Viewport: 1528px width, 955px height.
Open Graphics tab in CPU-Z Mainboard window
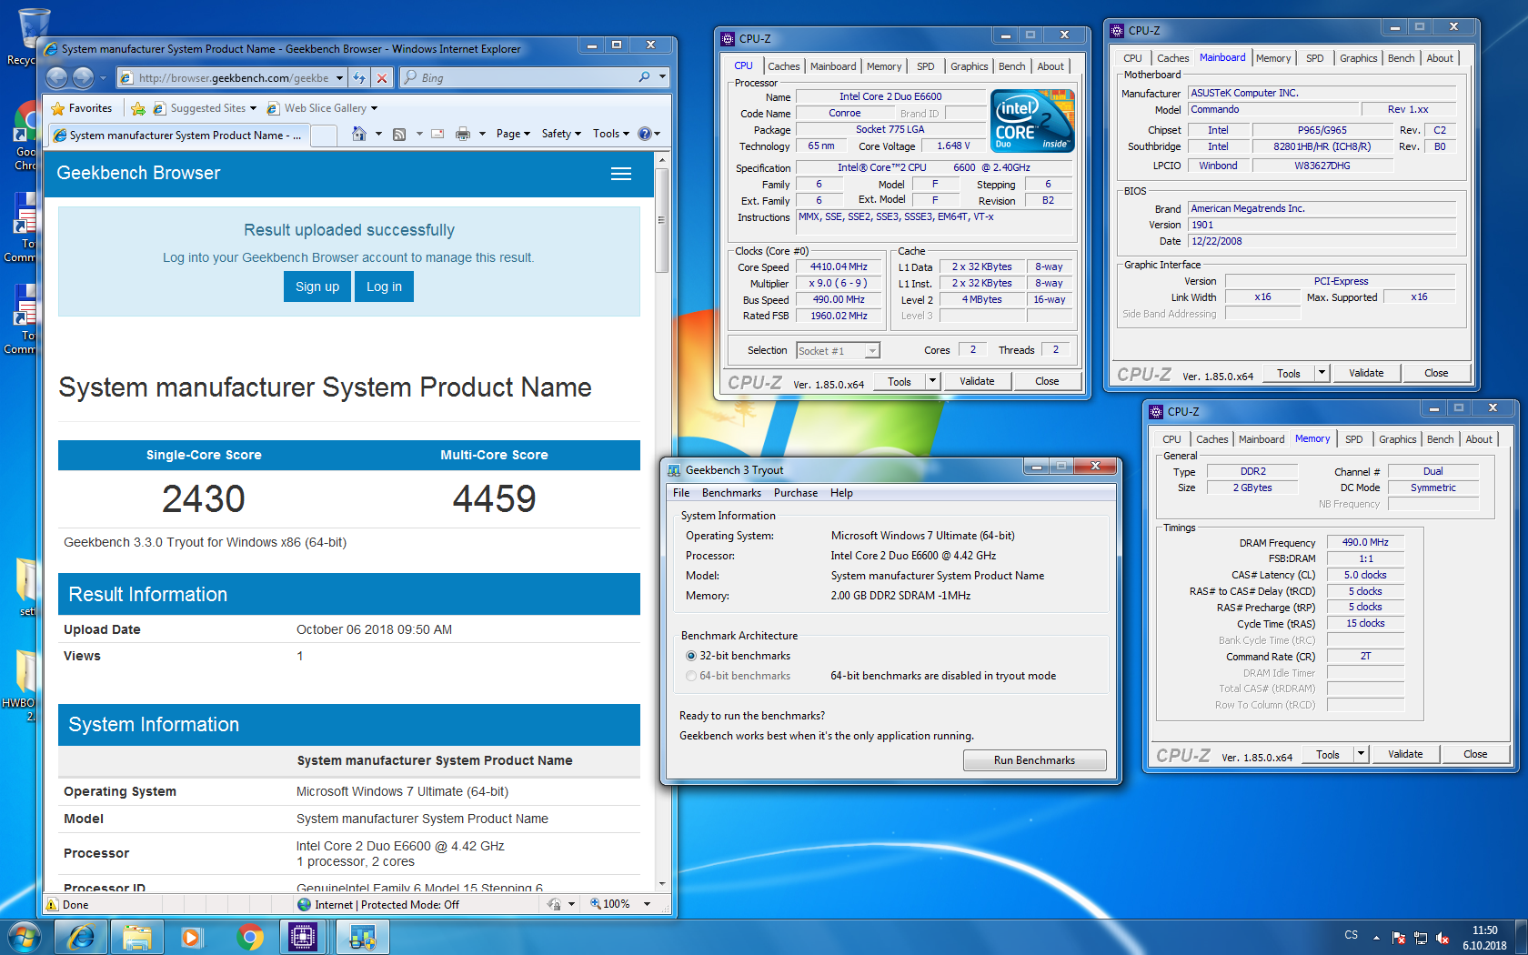1358,58
